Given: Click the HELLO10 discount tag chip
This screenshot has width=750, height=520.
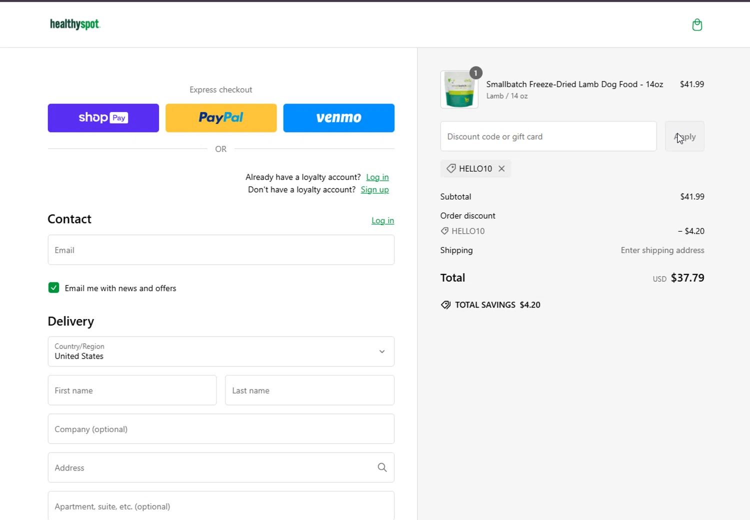Looking at the screenshot, I should coord(475,168).
